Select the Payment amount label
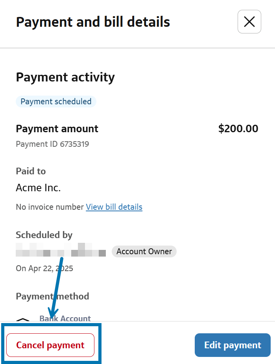 [57, 129]
